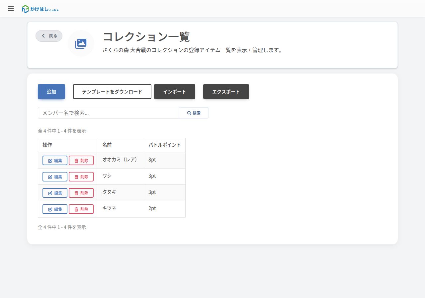Select the タヌキ name cell
The image size is (425, 298).
tap(121, 193)
